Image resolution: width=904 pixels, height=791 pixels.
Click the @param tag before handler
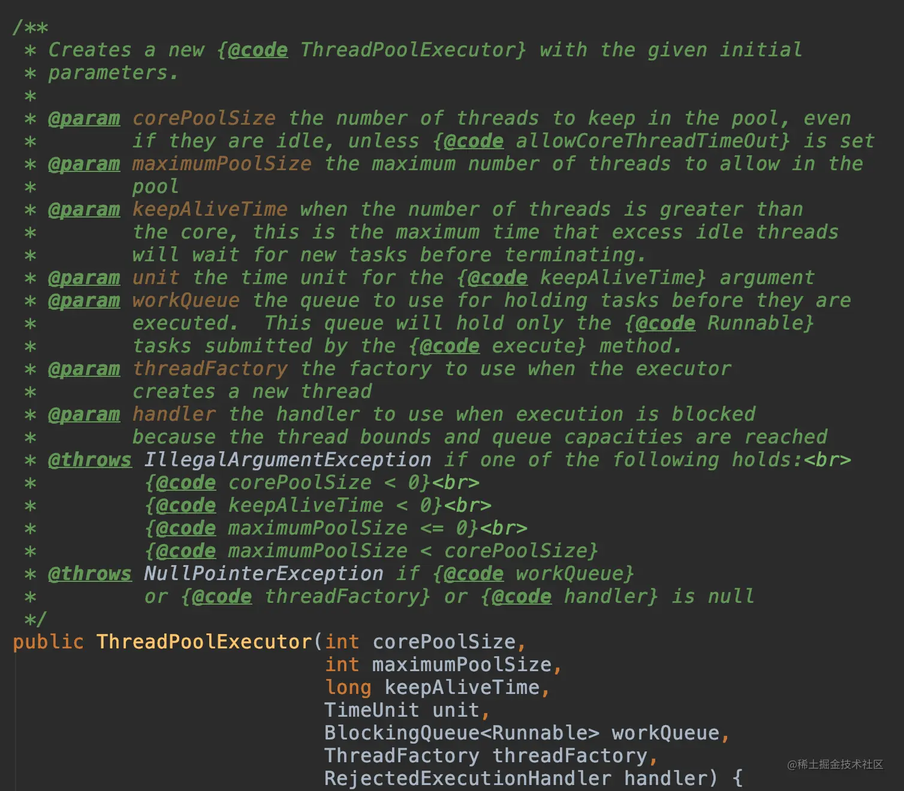click(84, 414)
